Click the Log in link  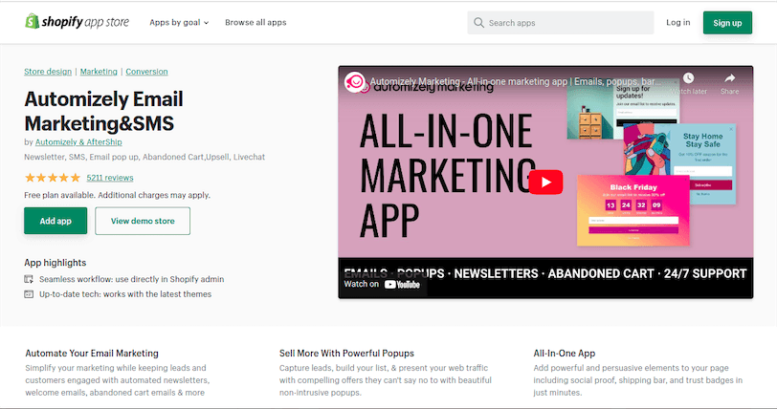(678, 22)
